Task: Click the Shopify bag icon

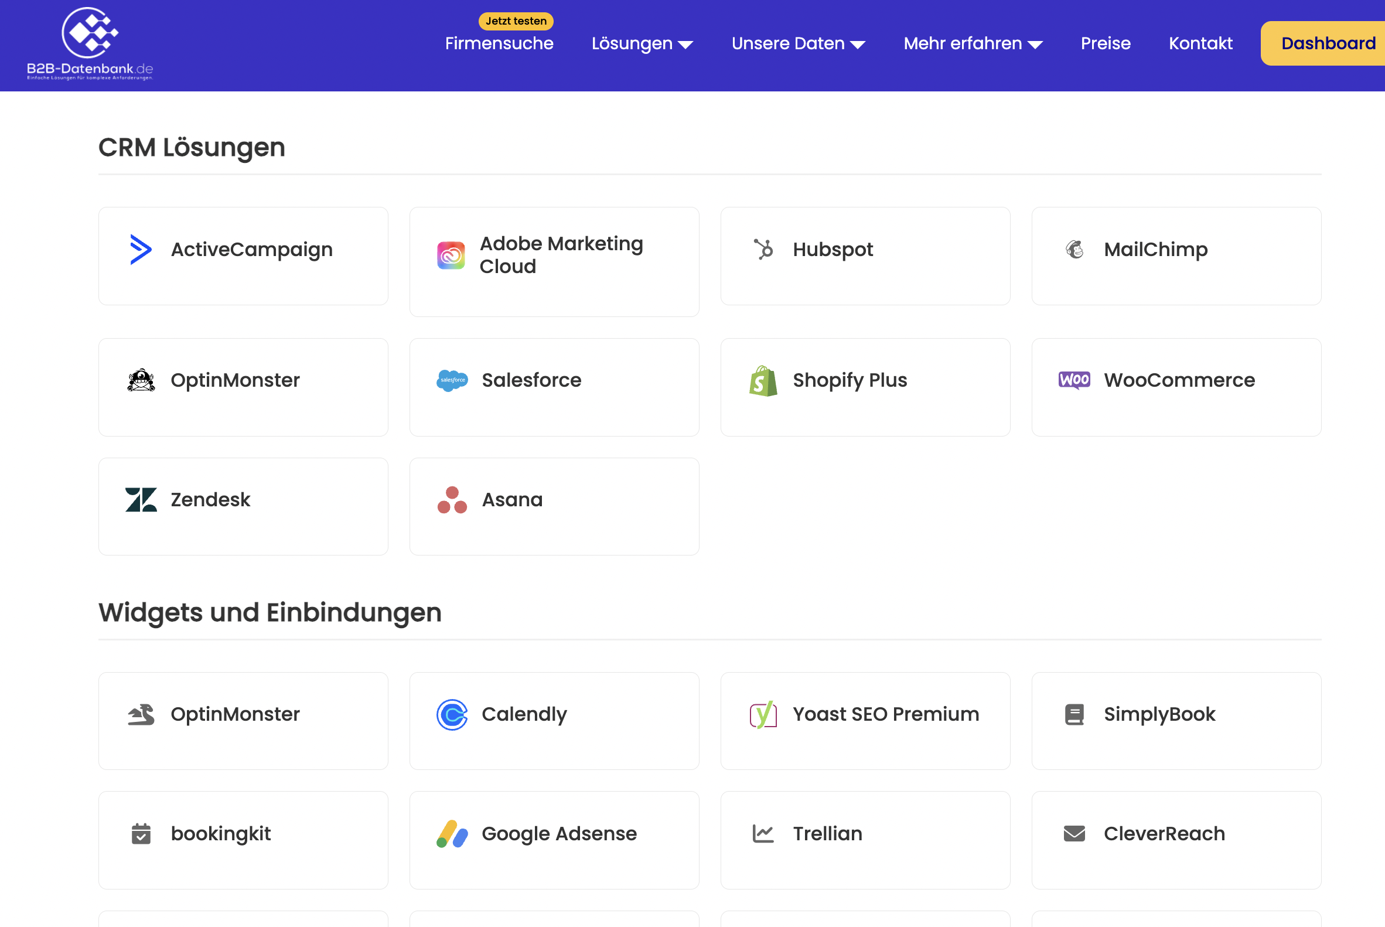Action: pyautogui.click(x=763, y=381)
